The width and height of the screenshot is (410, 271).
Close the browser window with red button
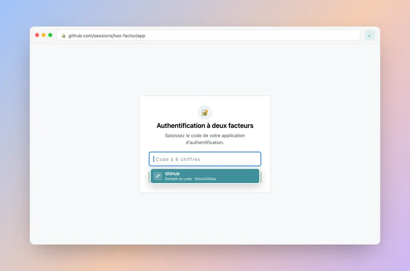tap(37, 35)
